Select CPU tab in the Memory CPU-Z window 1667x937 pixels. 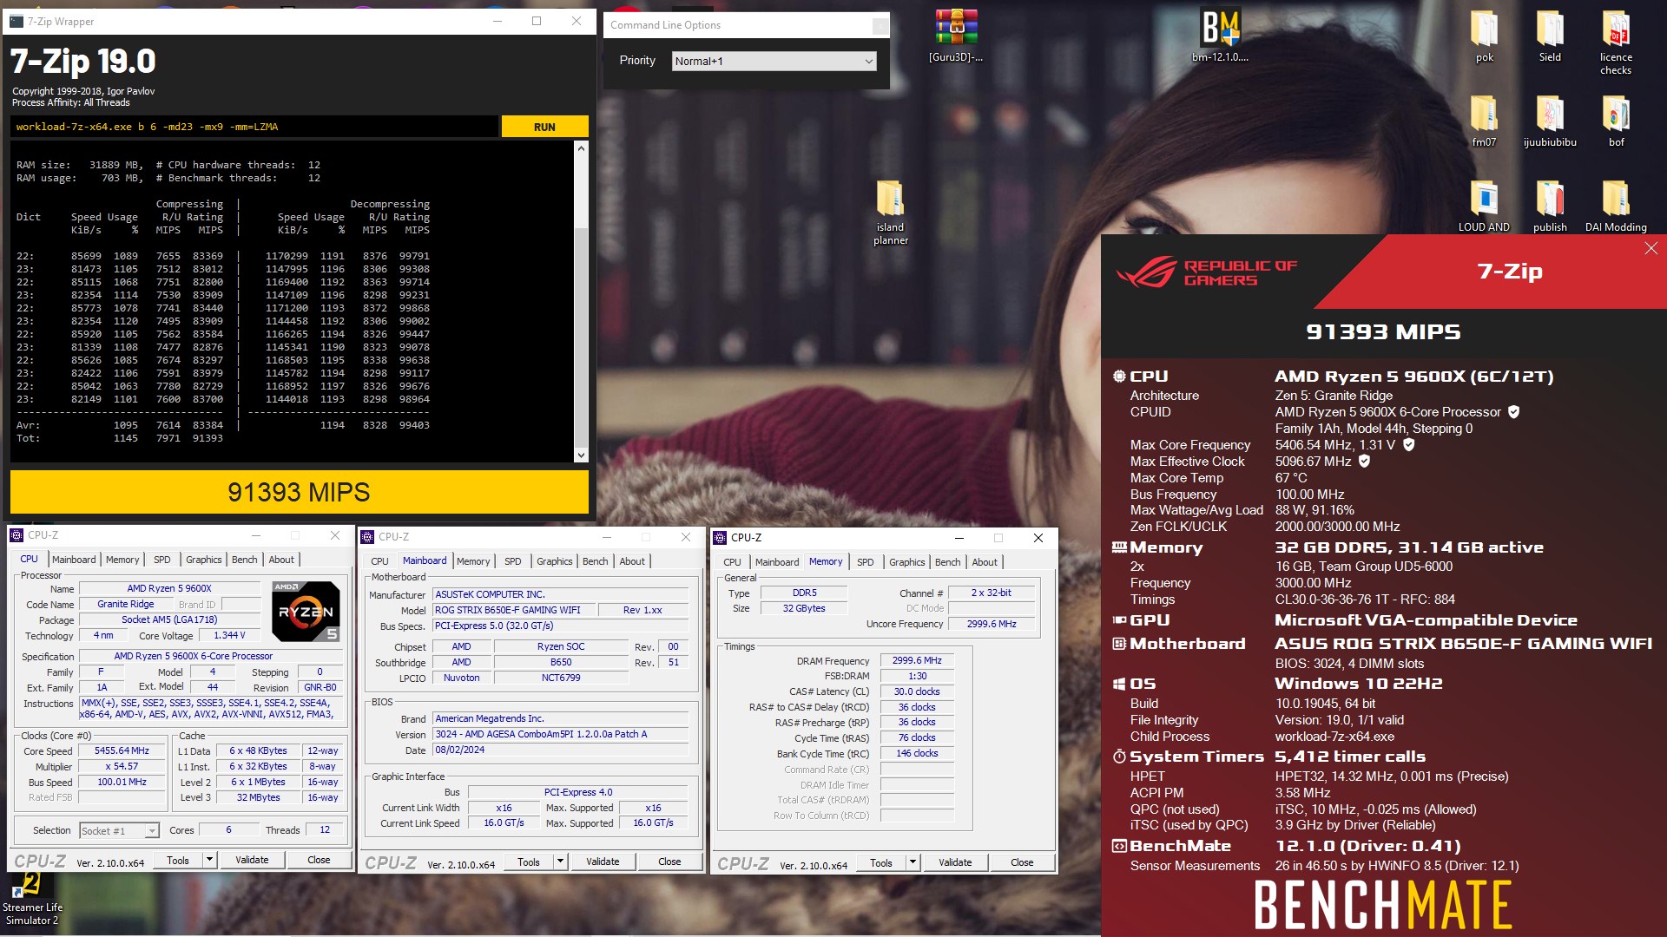(732, 562)
